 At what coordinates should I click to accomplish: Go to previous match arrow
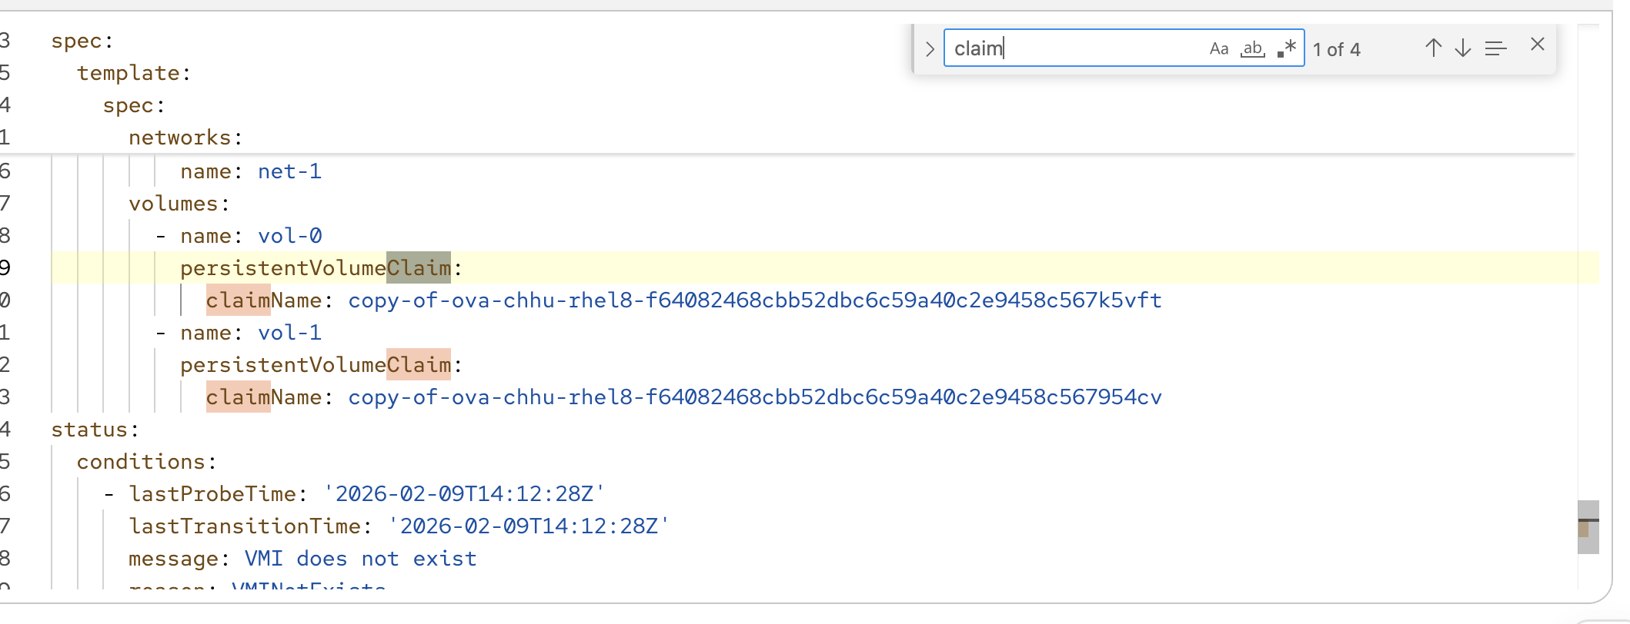pos(1432,48)
